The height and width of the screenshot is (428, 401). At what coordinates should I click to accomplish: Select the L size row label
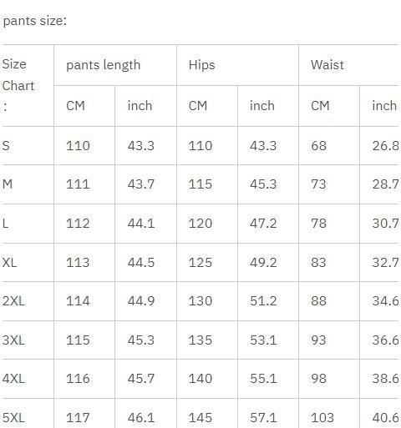click(5, 224)
